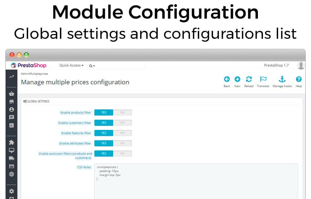Reload the configuration page
The image size is (311, 199).
point(249,79)
